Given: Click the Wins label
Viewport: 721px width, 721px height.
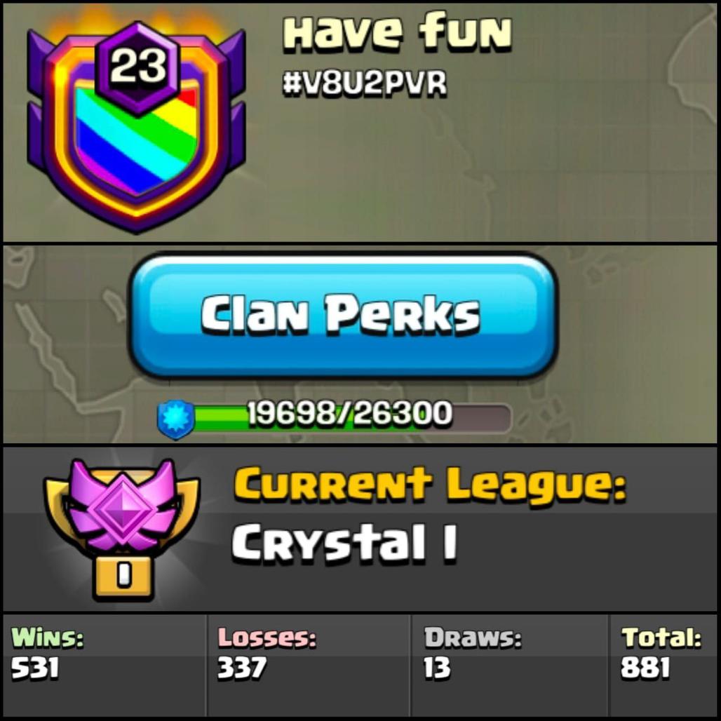Looking at the screenshot, I should click(48, 638).
